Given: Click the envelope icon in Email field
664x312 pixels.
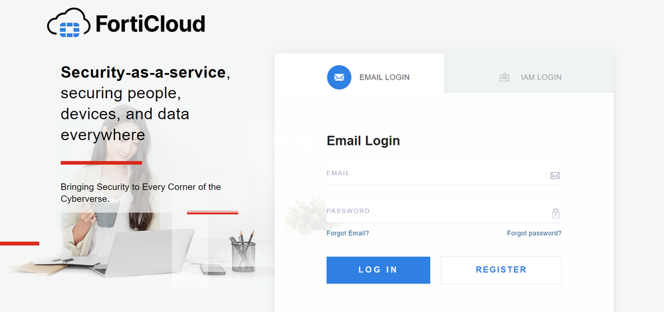Looking at the screenshot, I should pyautogui.click(x=555, y=175).
